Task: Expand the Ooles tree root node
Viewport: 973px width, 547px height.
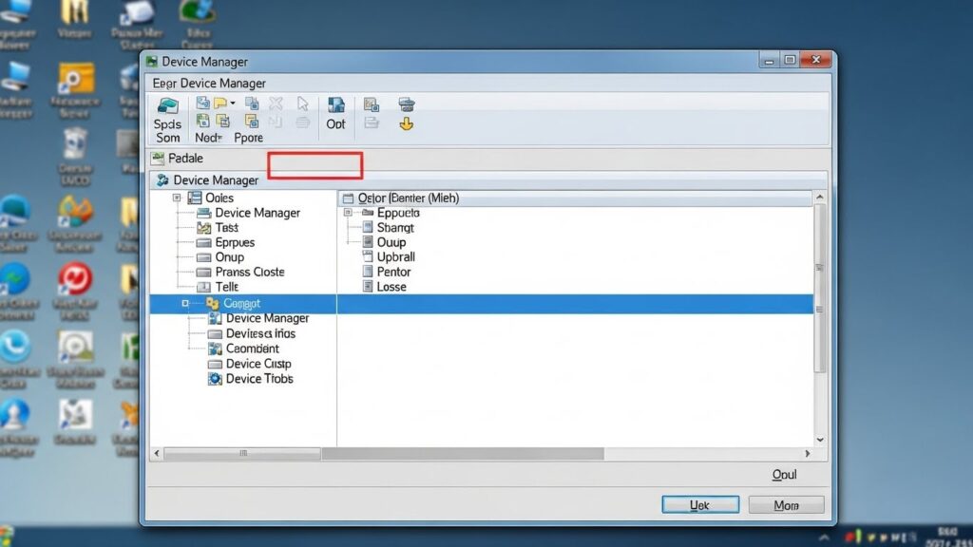Action: tap(177, 198)
